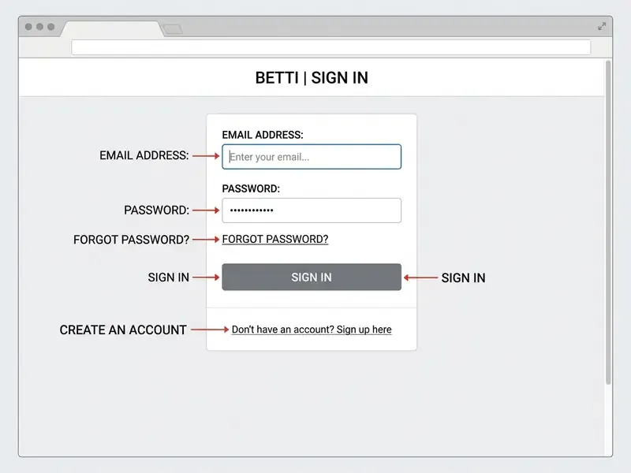Image resolution: width=631 pixels, height=473 pixels.
Task: Click the red arrow pointing at the email field
Action: 206,155
